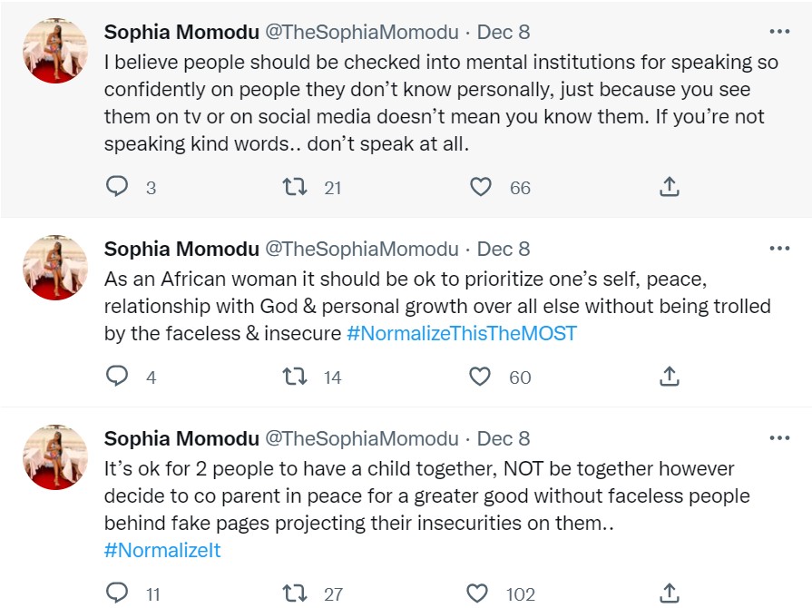The image size is (812, 608).
Task: Reply to the co-parenting tweet
Action: 118,593
